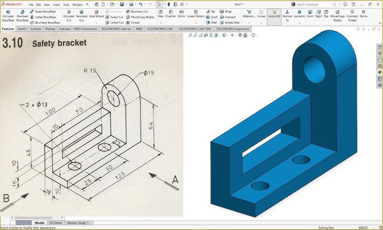Choose Swept Boss/Base feature

click(x=43, y=11)
